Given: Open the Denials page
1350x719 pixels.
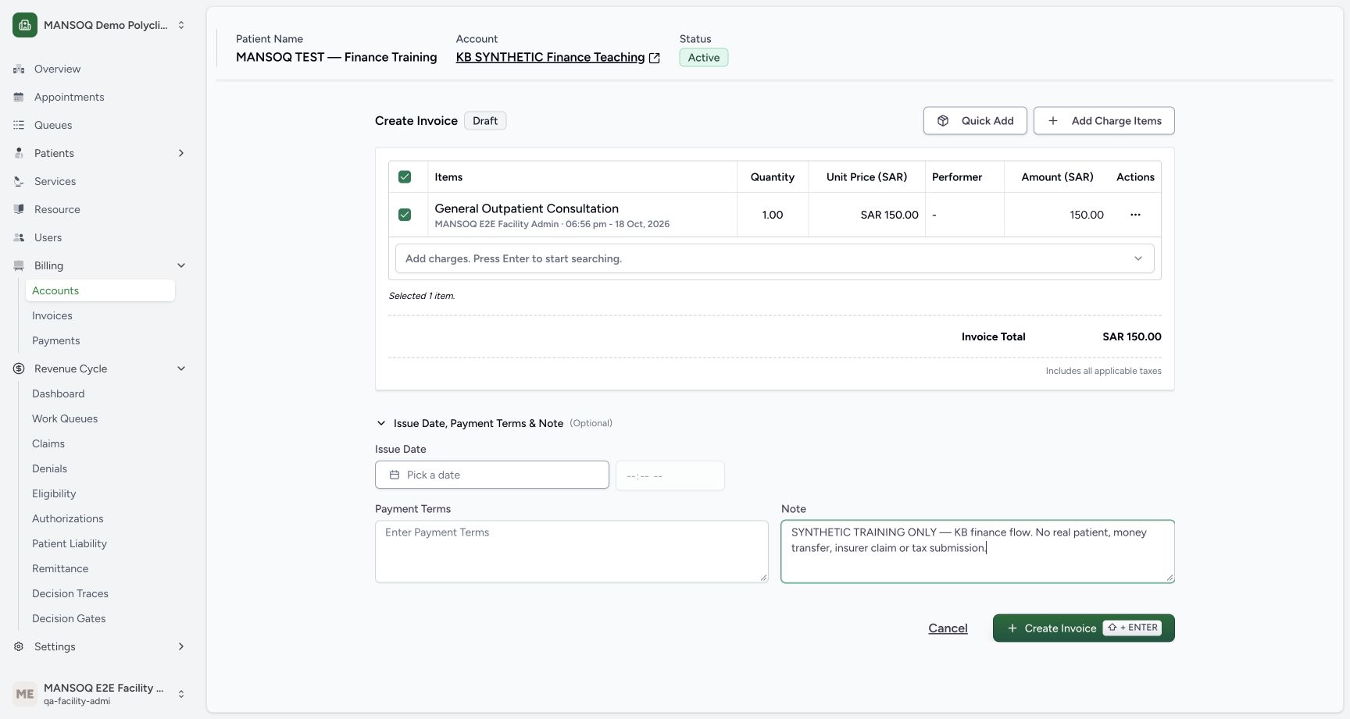Looking at the screenshot, I should point(50,468).
